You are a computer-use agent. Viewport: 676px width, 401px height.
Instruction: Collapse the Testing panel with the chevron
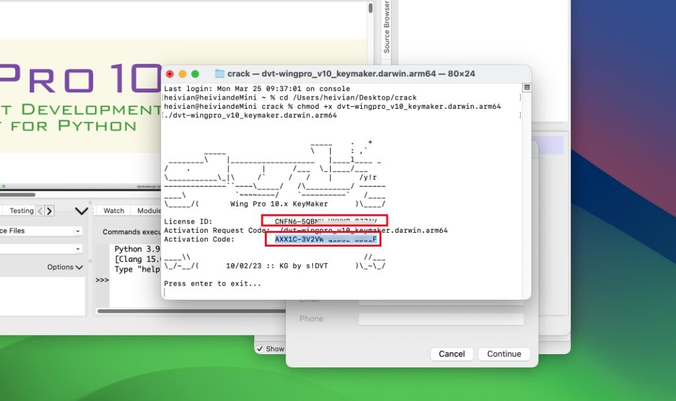[x=81, y=210]
